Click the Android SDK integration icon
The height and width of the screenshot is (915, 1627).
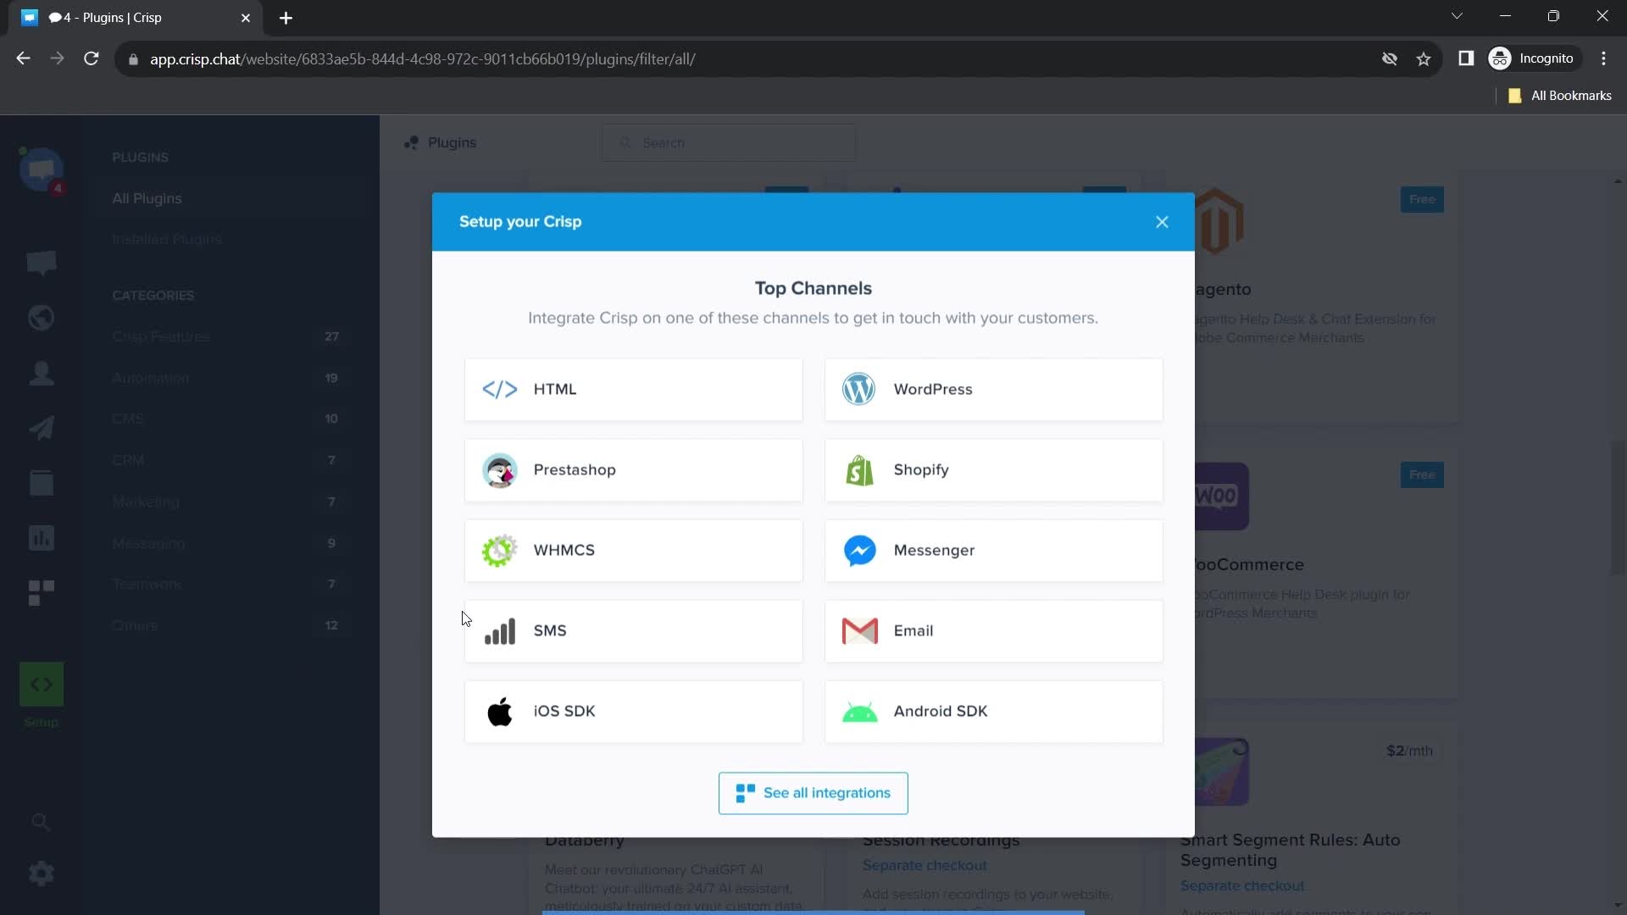coord(860,711)
